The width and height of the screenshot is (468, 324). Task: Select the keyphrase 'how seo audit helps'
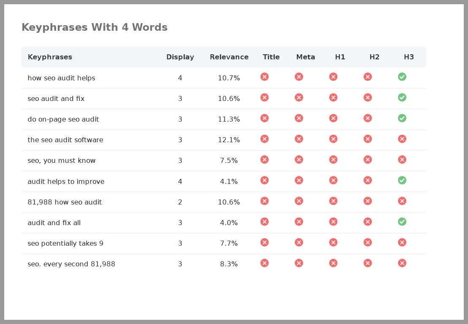[62, 78]
